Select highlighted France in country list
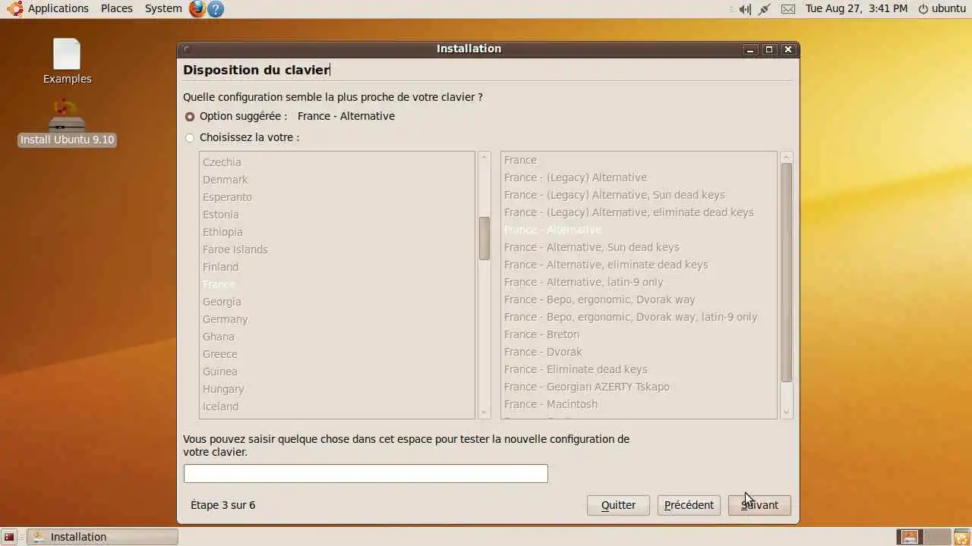 [337, 284]
